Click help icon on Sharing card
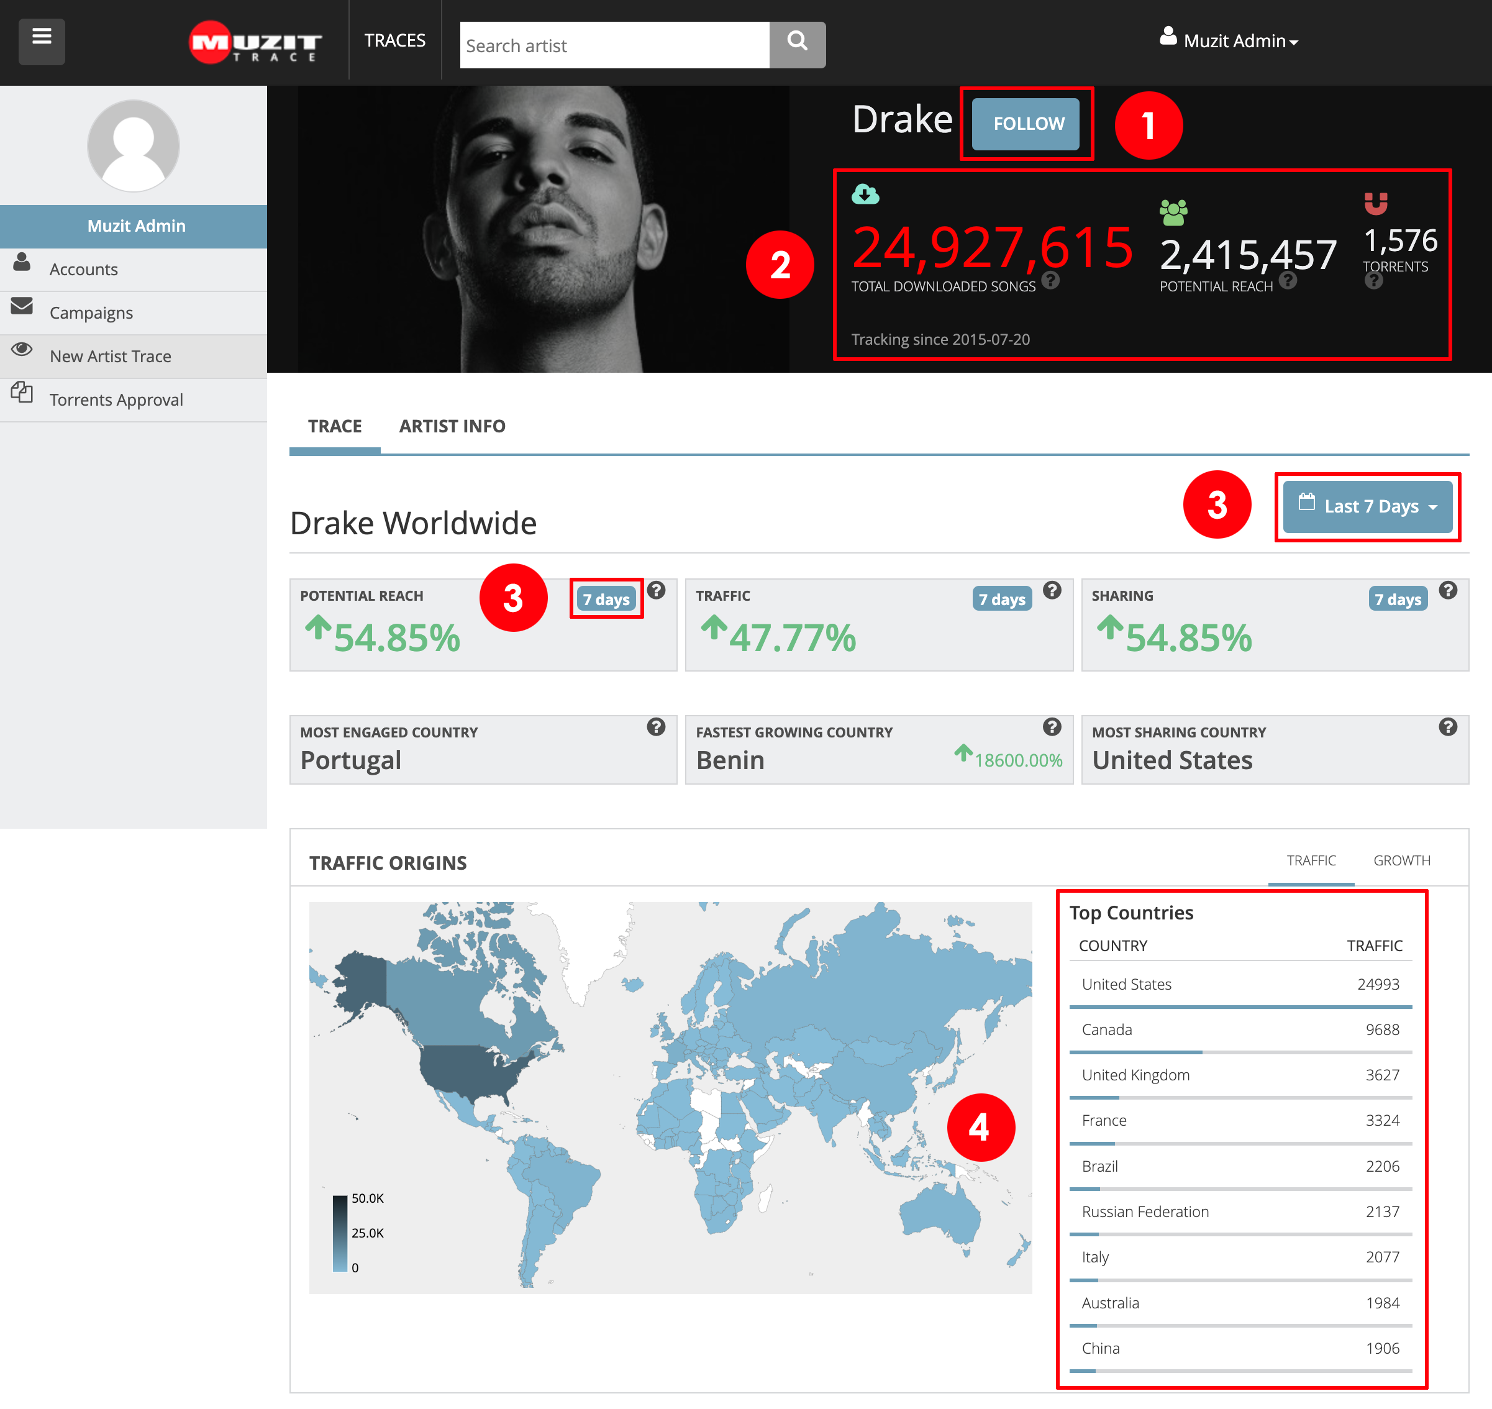The height and width of the screenshot is (1409, 1492). [1448, 590]
